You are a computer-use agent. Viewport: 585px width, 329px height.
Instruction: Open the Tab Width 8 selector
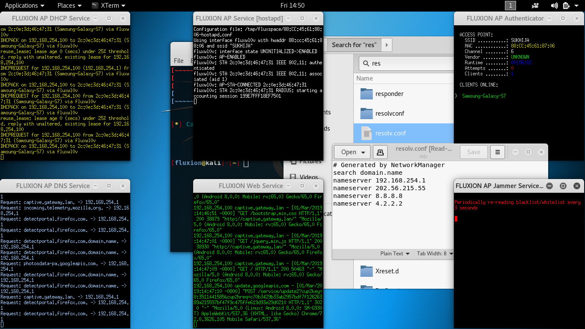(435, 254)
